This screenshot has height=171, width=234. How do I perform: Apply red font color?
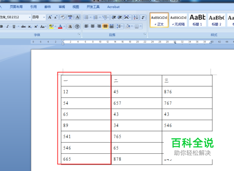pos(60,27)
